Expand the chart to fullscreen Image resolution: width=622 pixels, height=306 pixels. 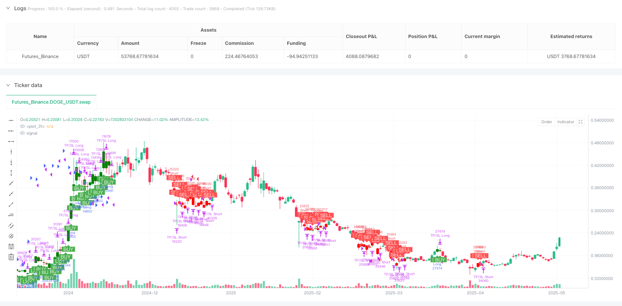point(581,122)
